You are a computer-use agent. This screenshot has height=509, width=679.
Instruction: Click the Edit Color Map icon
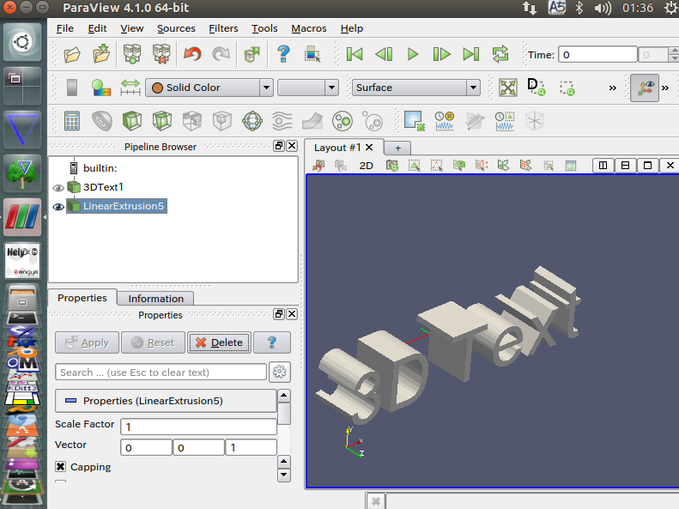click(x=101, y=88)
